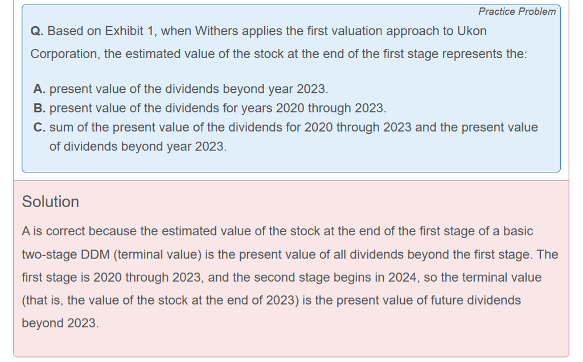Image resolution: width=583 pixels, height=362 pixels.
Task: Click the bold 'C.' option letter
Action: [40, 127]
